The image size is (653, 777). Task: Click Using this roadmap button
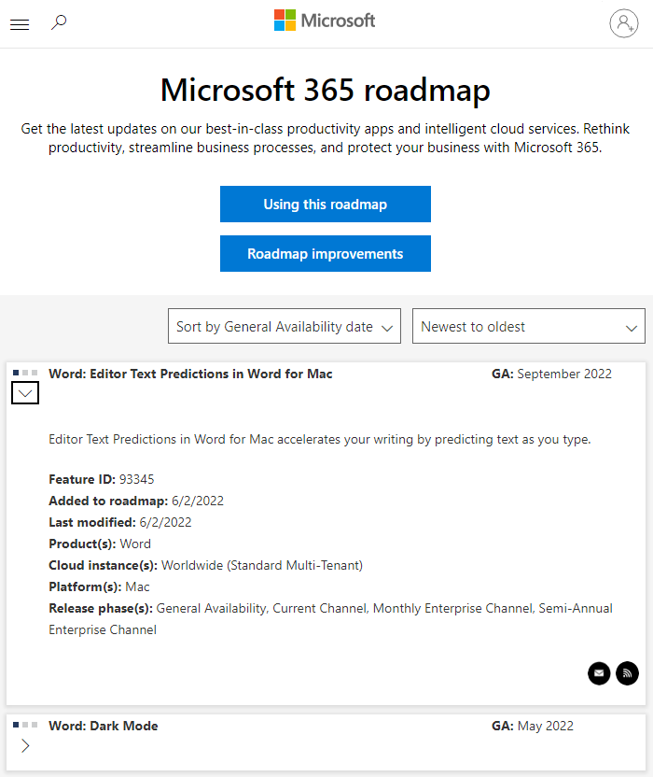coord(326,205)
